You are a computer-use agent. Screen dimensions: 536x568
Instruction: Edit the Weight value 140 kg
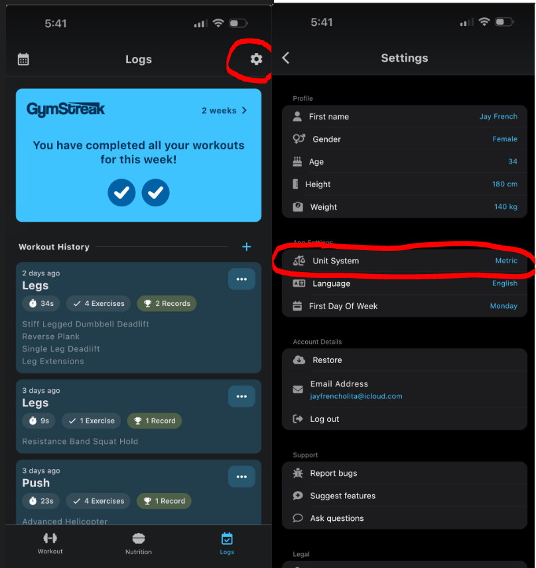tap(505, 206)
